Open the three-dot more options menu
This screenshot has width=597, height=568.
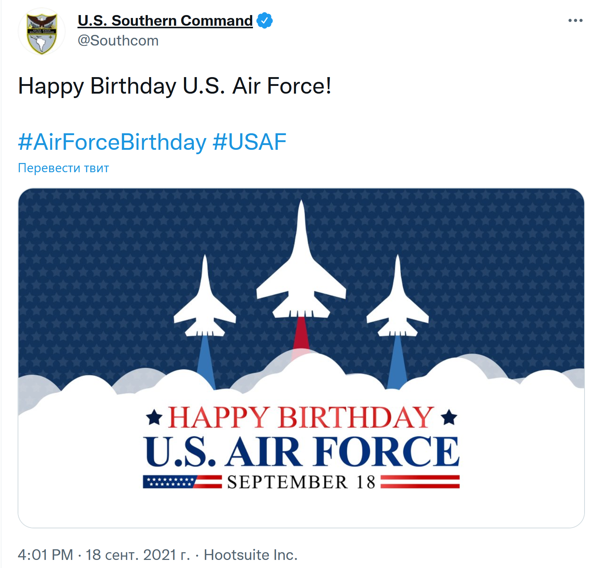[x=575, y=21]
